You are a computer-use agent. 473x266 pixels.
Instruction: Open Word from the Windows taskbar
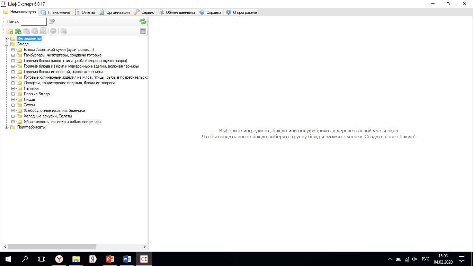[127, 259]
